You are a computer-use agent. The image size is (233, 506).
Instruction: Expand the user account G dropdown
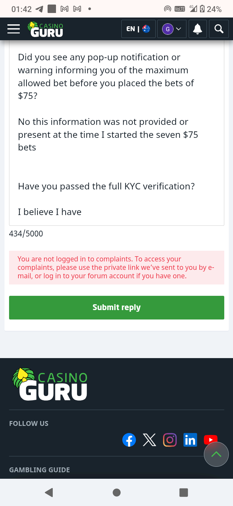172,29
